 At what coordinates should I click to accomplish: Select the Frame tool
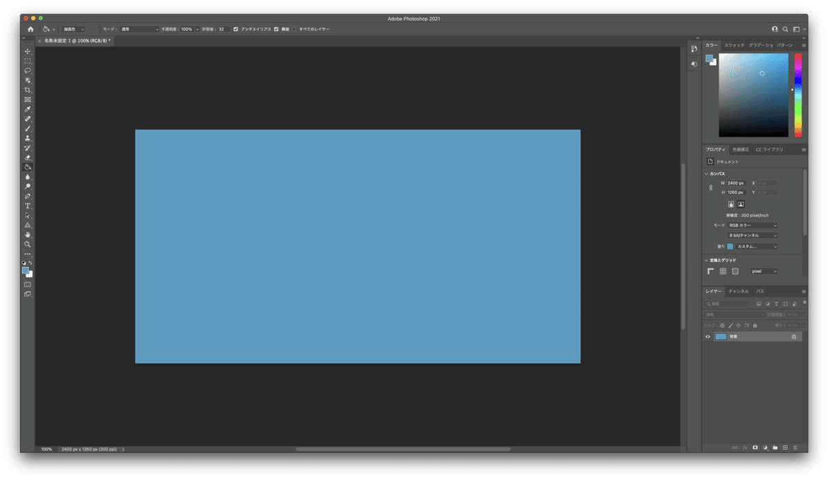[x=28, y=99]
